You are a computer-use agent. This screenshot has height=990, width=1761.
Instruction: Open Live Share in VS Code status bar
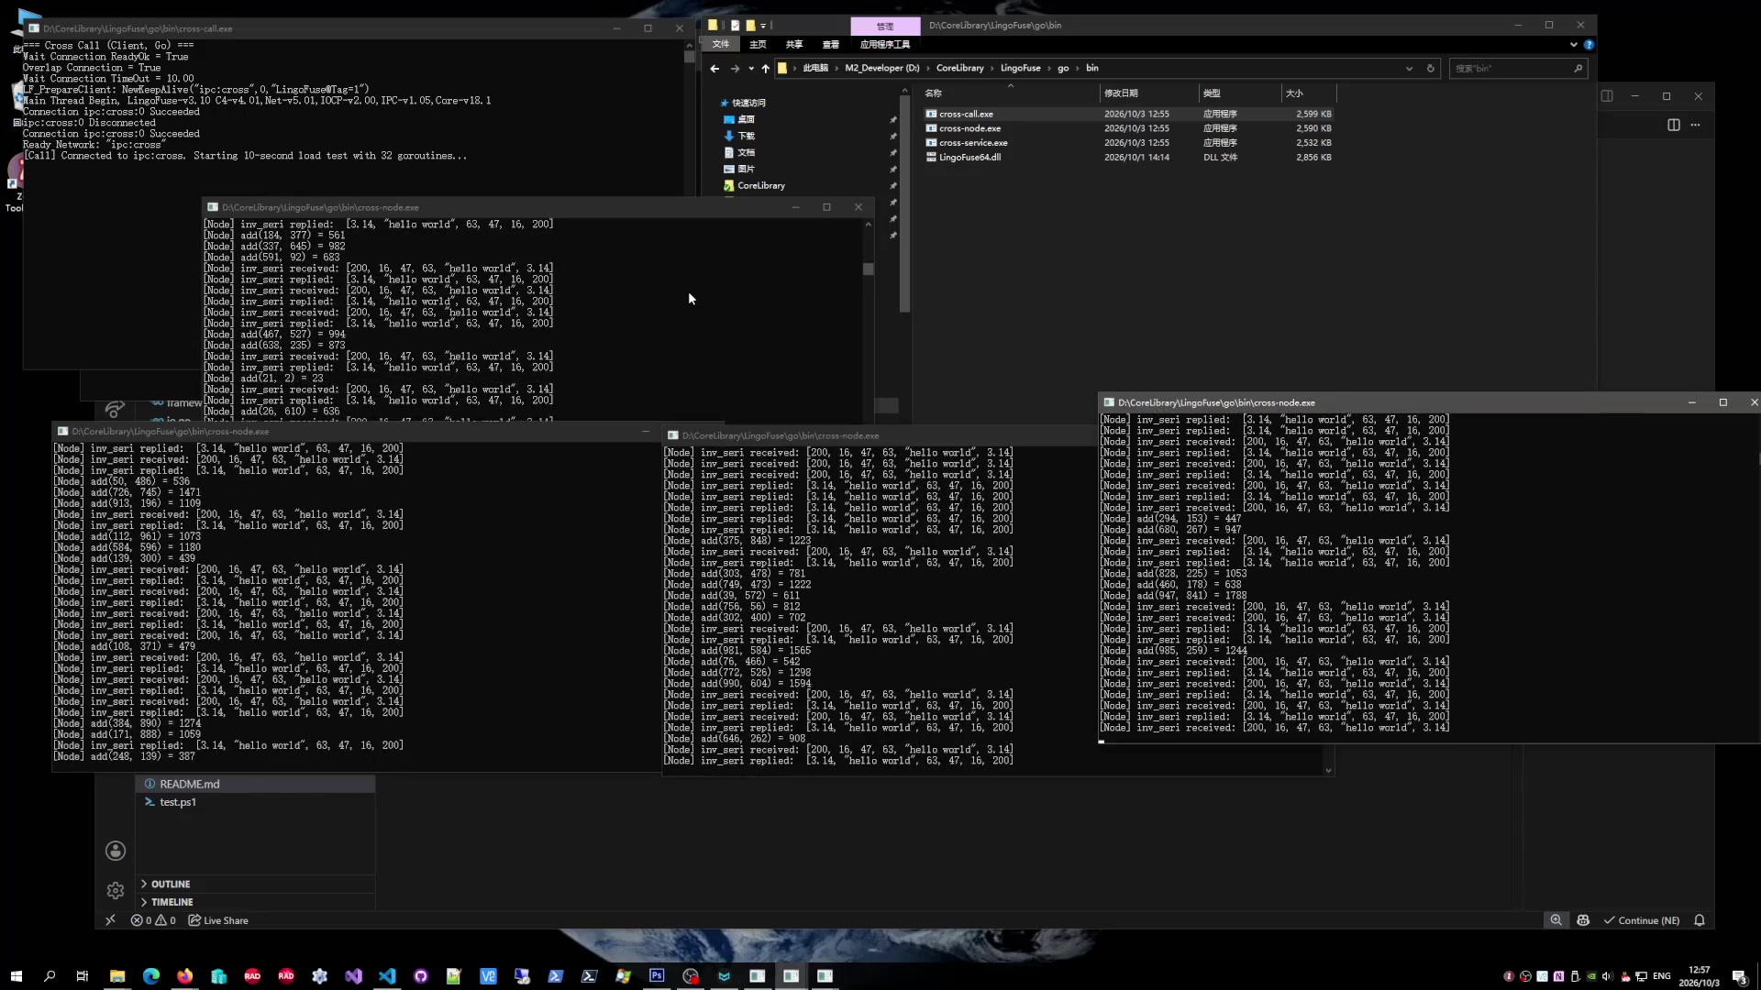coord(218,920)
